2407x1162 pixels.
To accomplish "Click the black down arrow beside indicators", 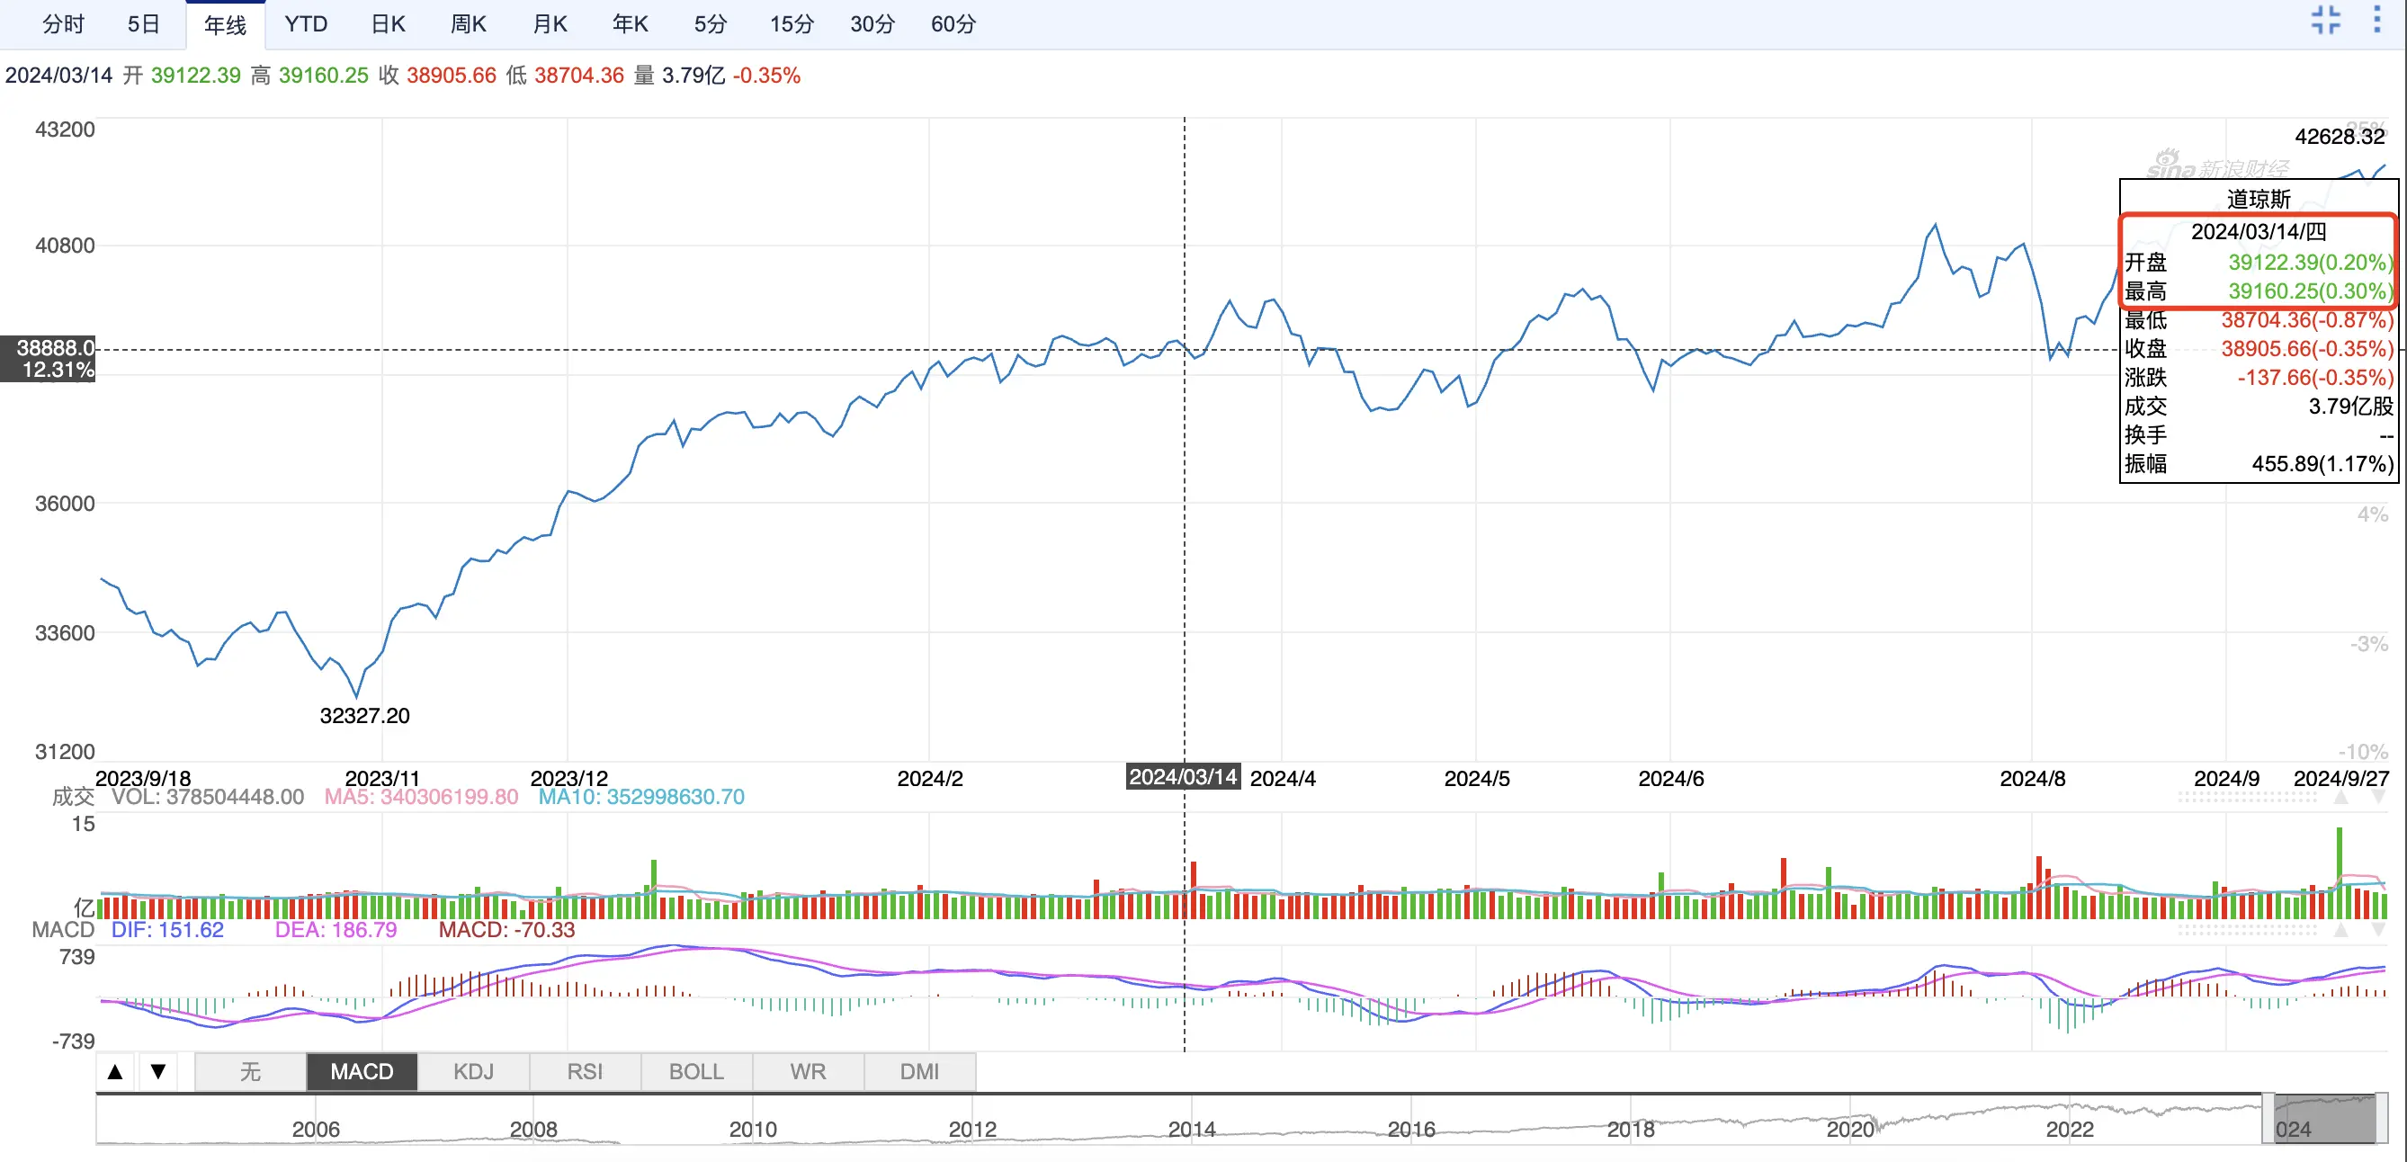I will 158,1071.
